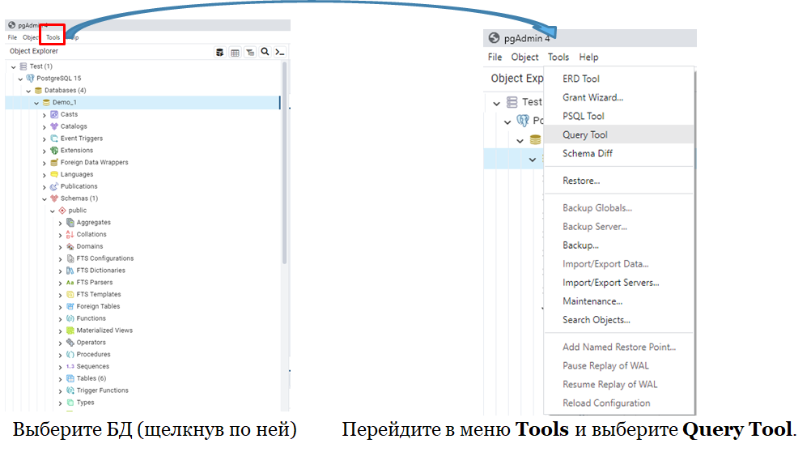Click the Query Tool icon in Object Explorer toolbar

(220, 52)
